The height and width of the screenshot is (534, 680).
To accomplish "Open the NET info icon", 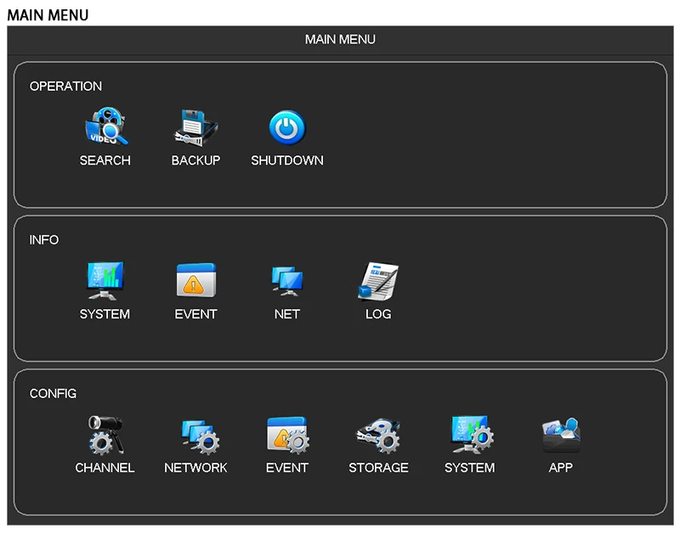I will 287,280.
